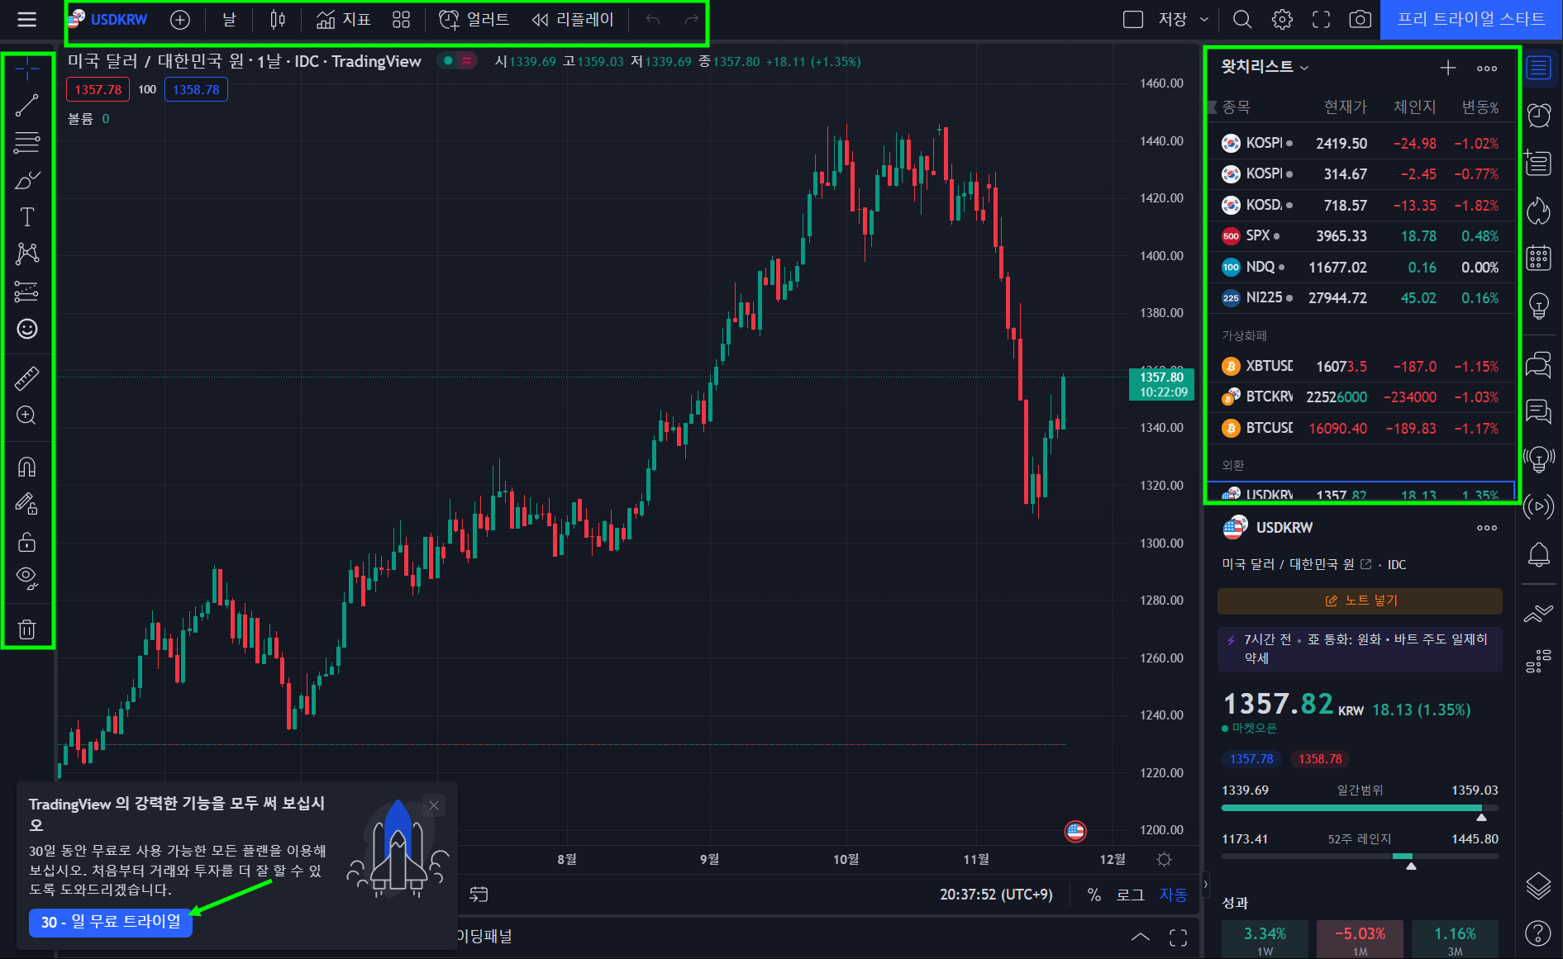This screenshot has height=959, width=1563.
Task: Toggle hide all drawings eye icon
Action: [27, 578]
